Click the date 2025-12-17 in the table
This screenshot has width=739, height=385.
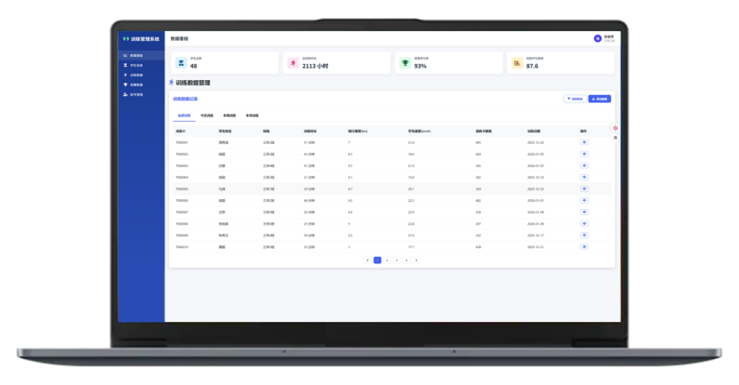pyautogui.click(x=535, y=235)
